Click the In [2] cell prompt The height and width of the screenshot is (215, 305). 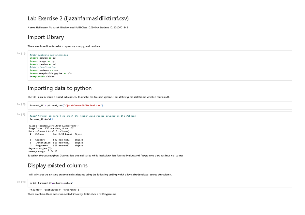click(21, 104)
